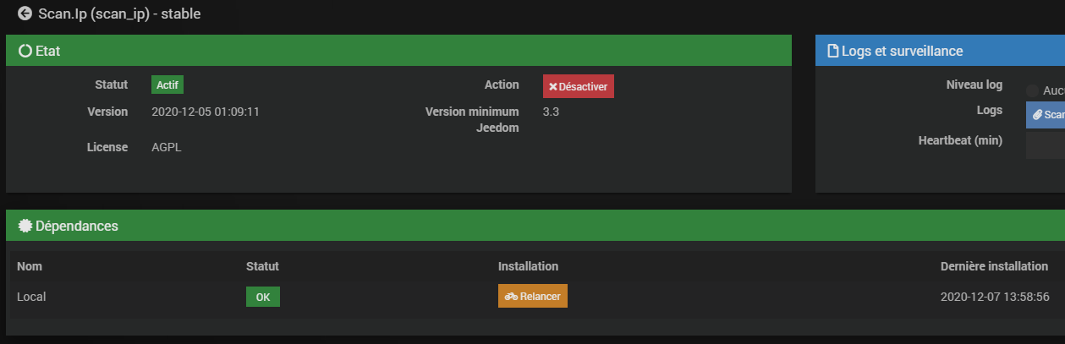Click the last installation date 2020-12-07

(995, 297)
